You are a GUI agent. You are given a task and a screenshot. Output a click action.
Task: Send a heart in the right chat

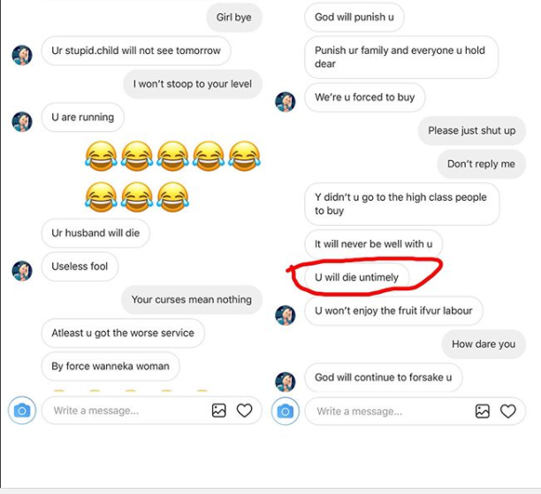coord(508,411)
